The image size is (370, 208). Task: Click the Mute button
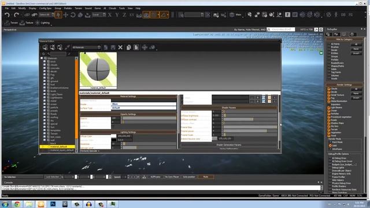pos(206,177)
